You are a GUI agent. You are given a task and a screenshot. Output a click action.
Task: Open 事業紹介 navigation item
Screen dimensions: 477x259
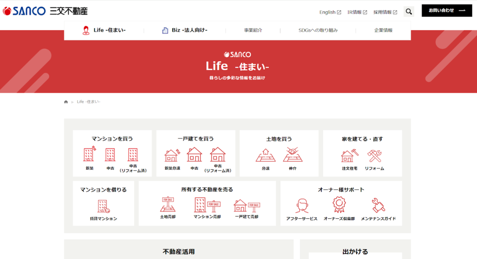(x=253, y=30)
